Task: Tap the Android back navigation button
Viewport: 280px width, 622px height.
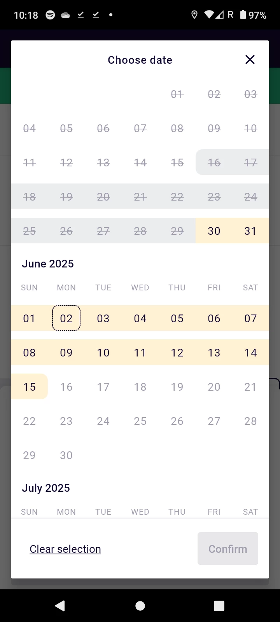Action: [x=60, y=606]
